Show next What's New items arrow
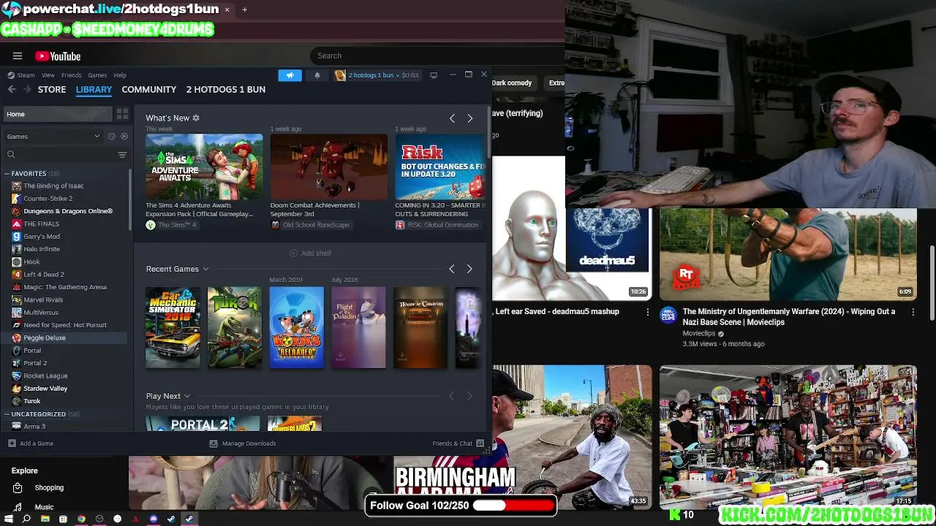The height and width of the screenshot is (526, 936). (469, 118)
